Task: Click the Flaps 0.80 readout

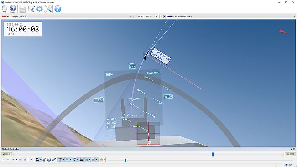Action: [153, 73]
